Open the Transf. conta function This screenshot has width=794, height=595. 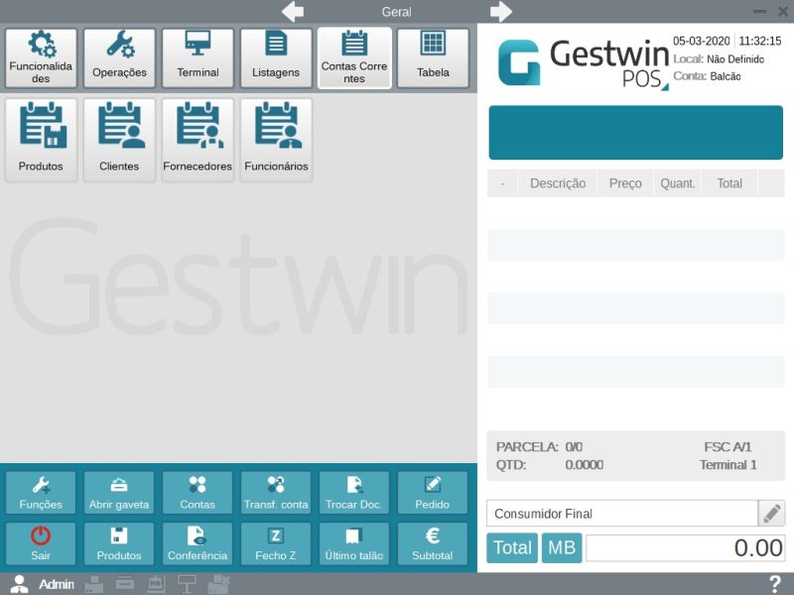[276, 492]
